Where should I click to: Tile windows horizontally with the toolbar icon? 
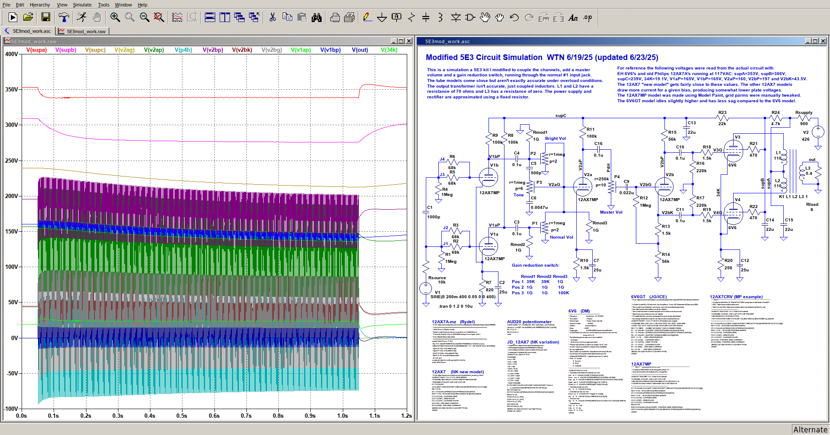[x=210, y=17]
